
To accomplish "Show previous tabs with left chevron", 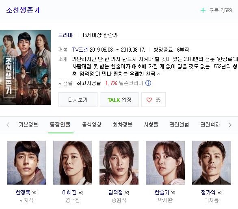I will pyautogui.click(x=8, y=125).
